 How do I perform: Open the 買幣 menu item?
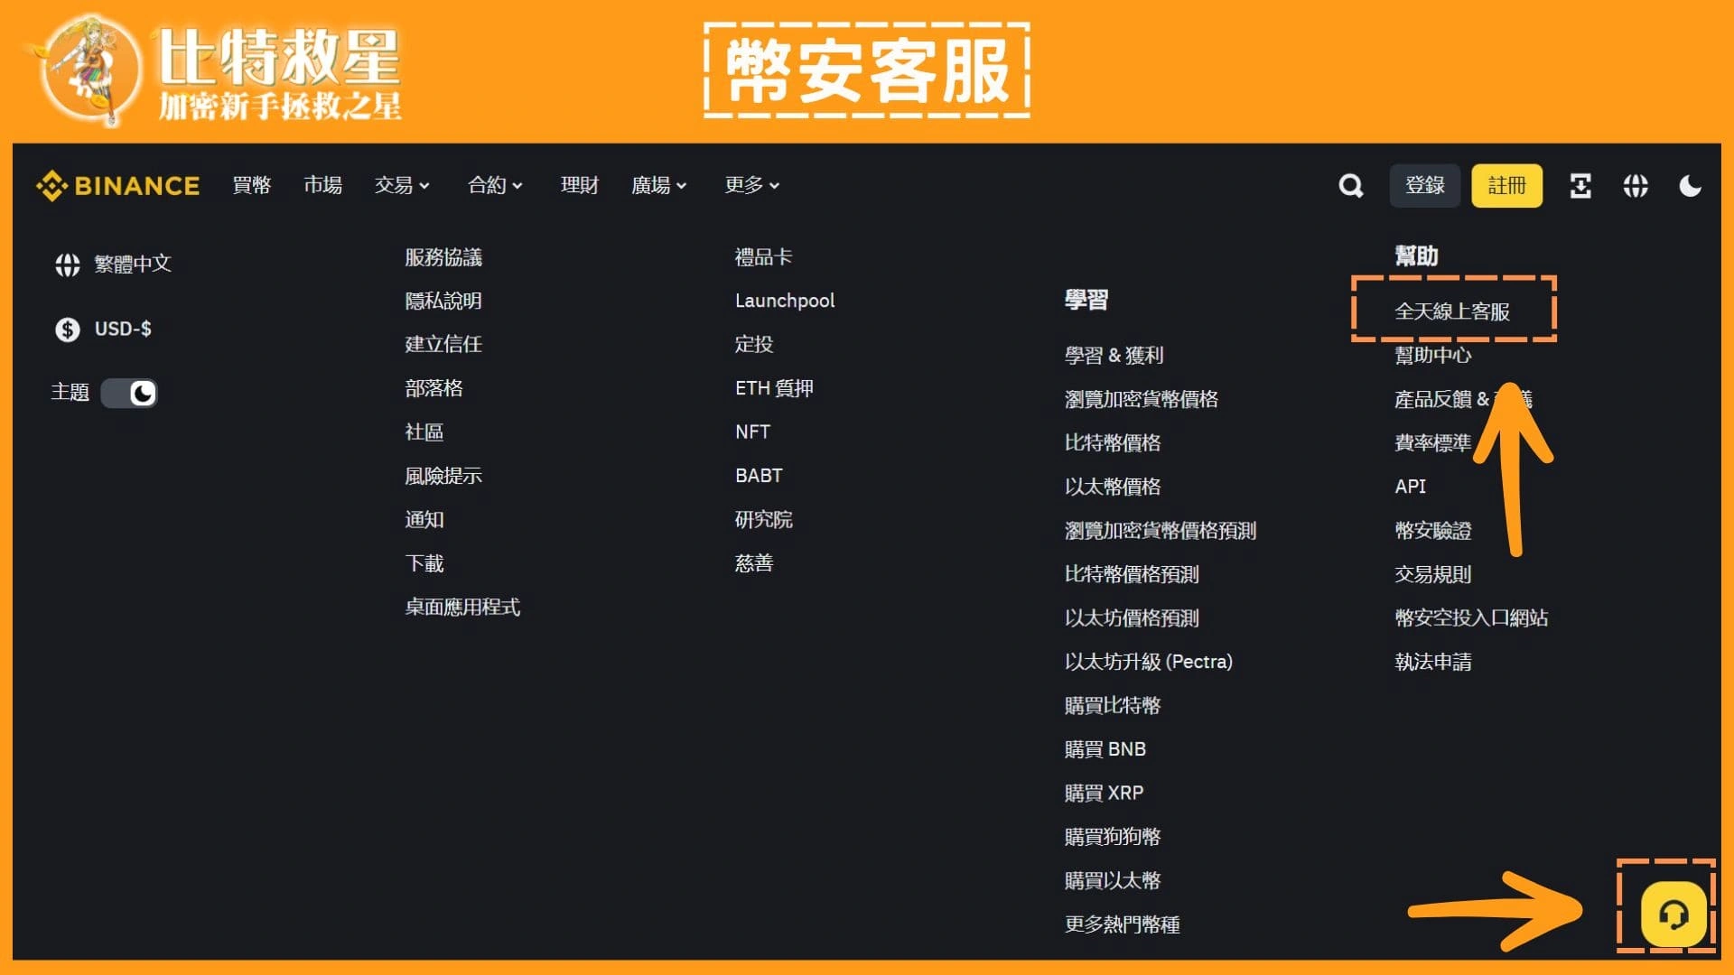(x=251, y=186)
